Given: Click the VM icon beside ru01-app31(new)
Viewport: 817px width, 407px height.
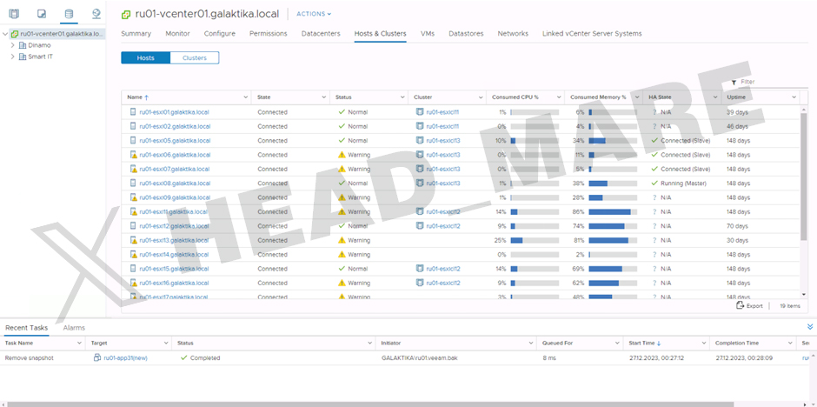Looking at the screenshot, I should pyautogui.click(x=97, y=357).
